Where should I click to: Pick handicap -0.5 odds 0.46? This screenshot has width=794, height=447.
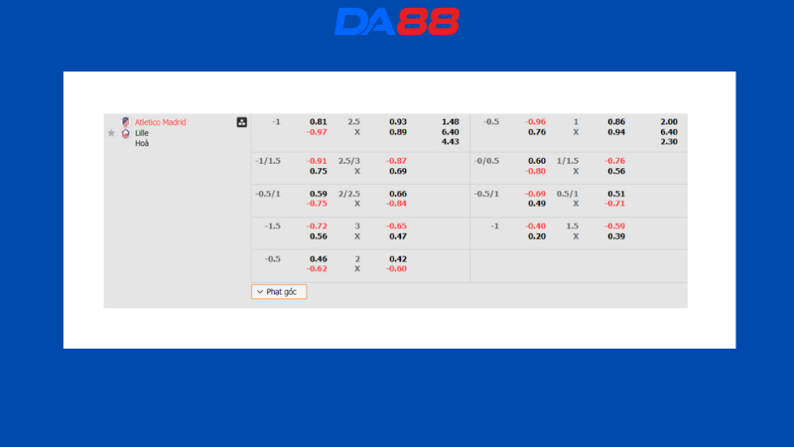[318, 259]
